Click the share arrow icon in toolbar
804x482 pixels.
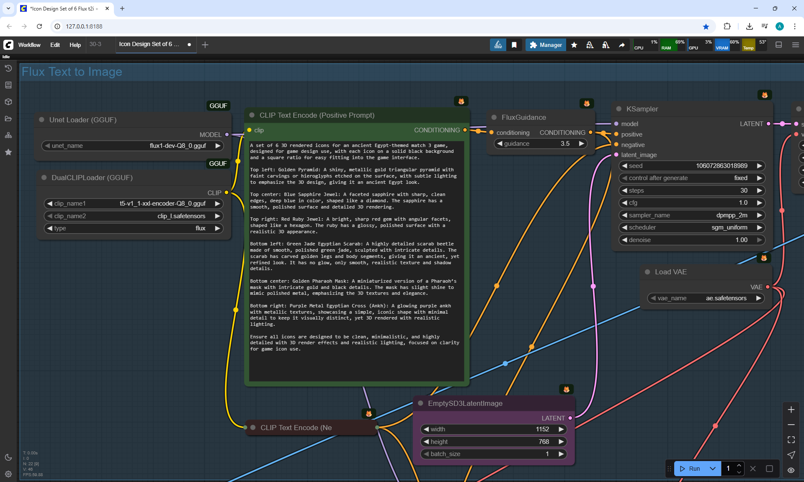[x=622, y=45]
